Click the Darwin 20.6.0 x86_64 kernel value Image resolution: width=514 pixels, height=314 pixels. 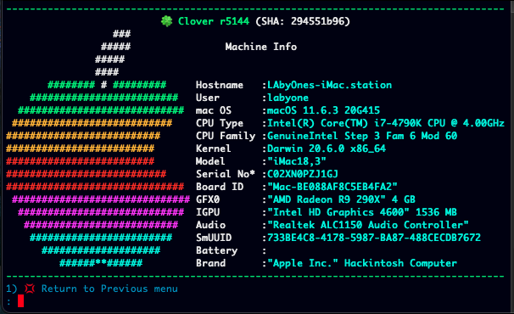(x=327, y=149)
